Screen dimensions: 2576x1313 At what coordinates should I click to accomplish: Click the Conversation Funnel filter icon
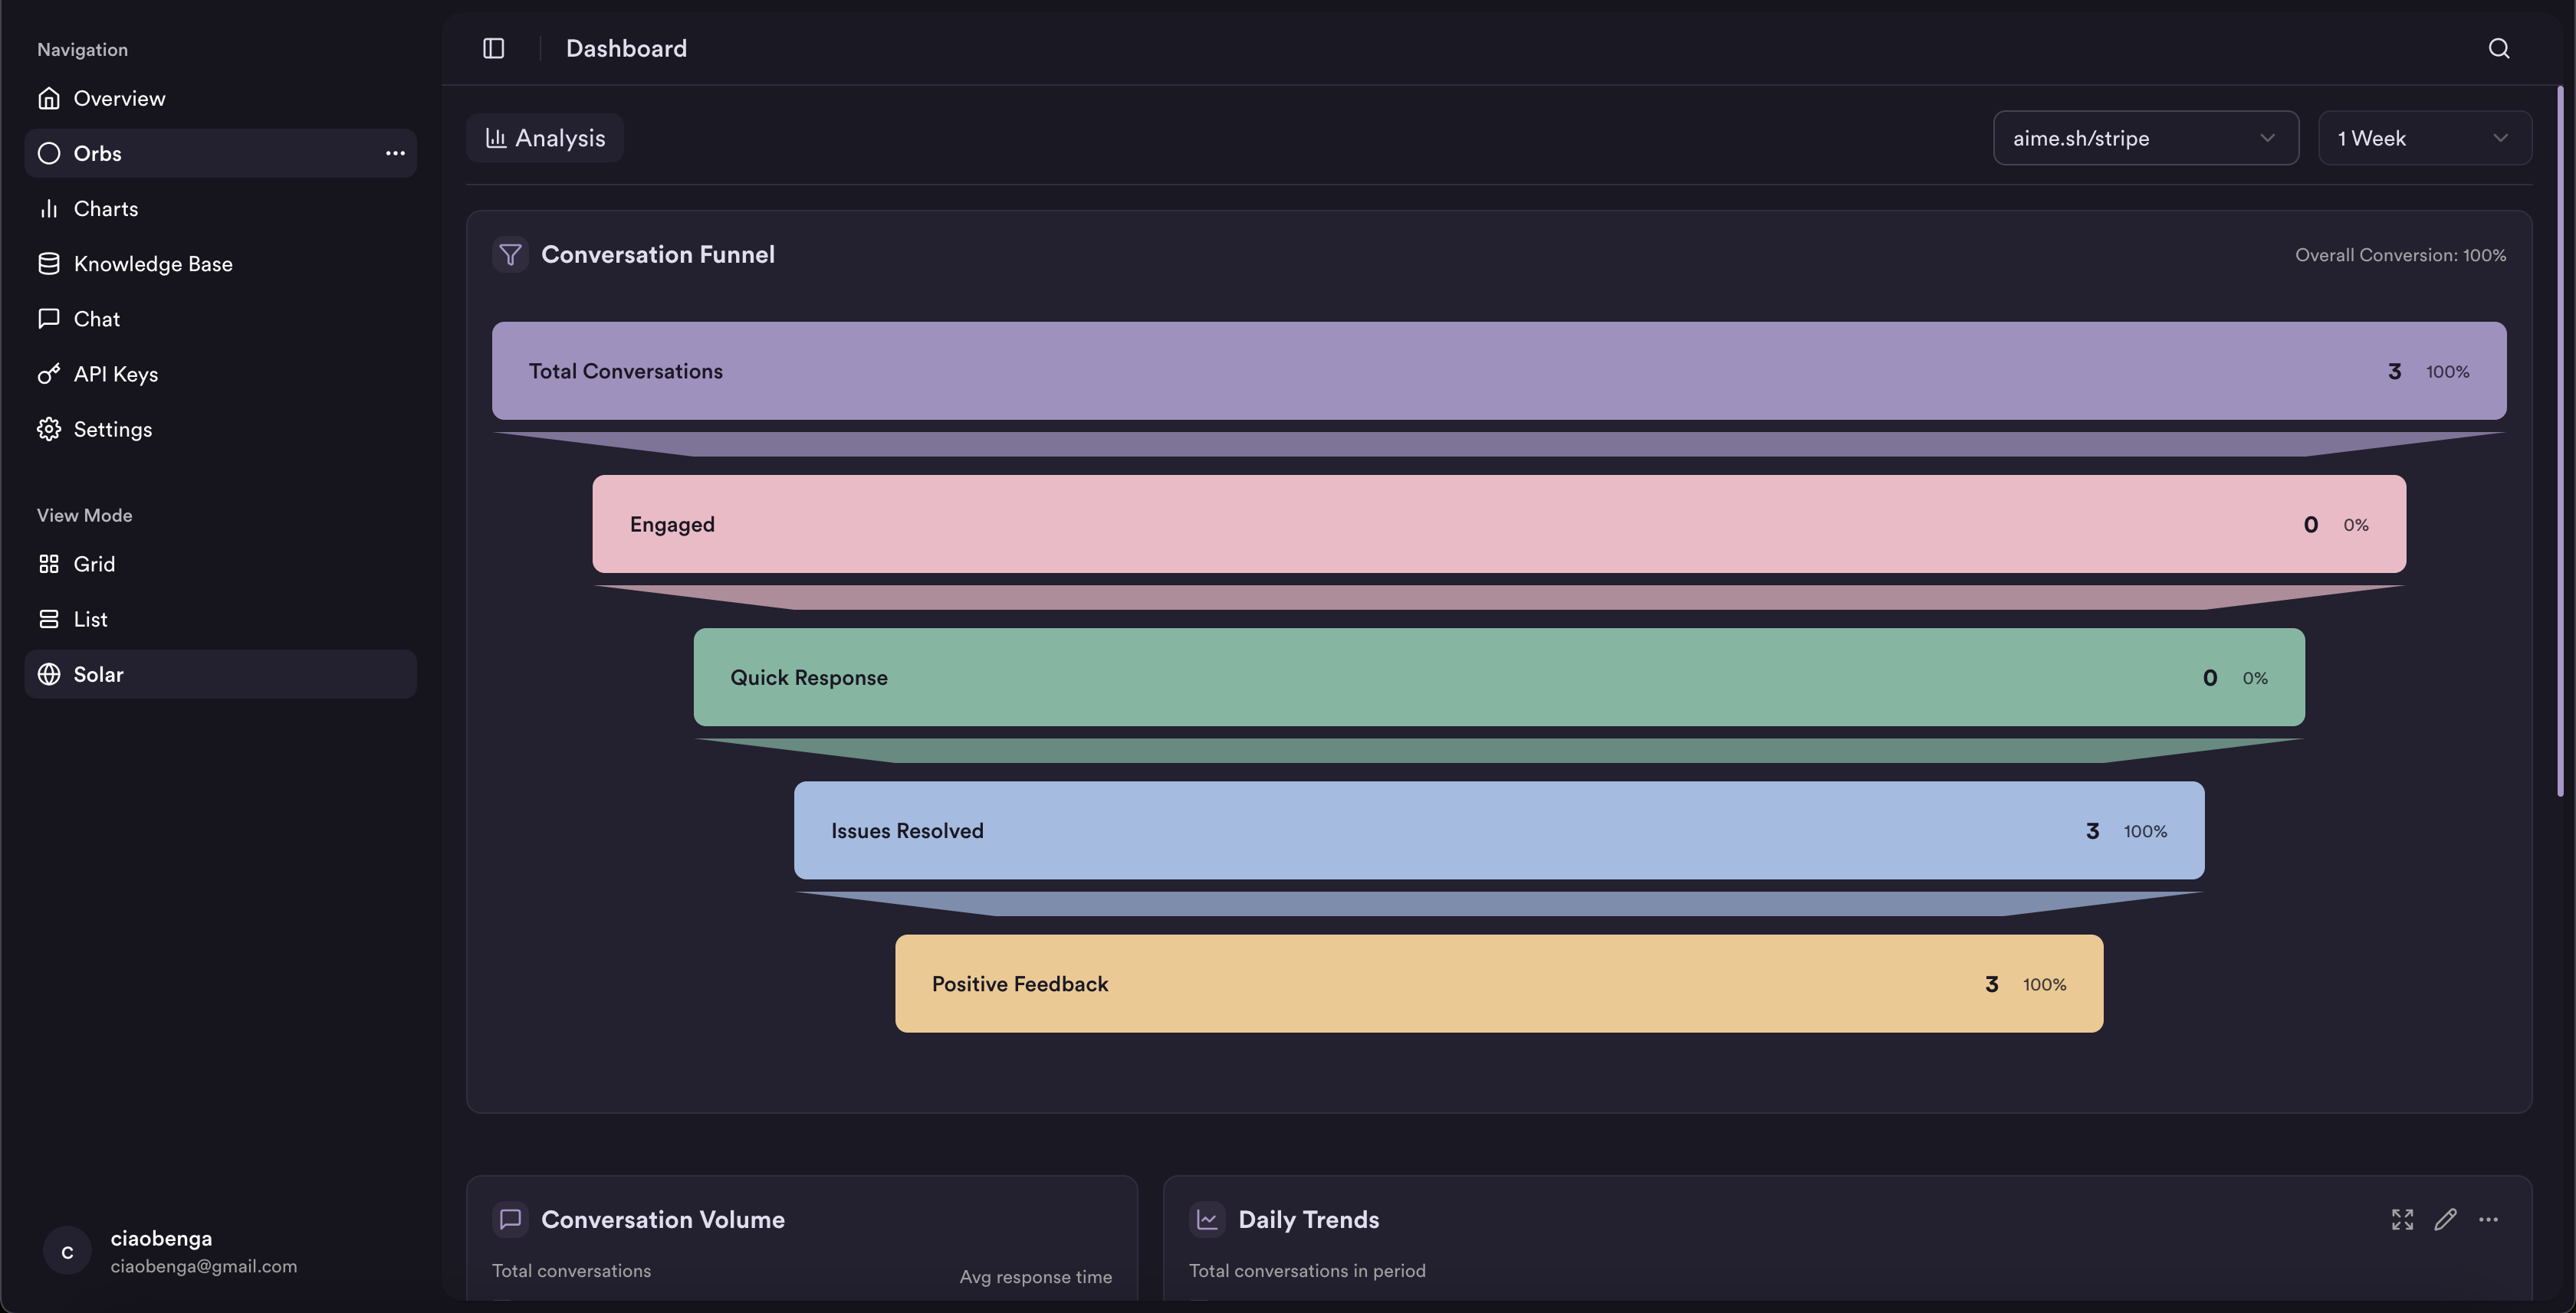tap(510, 255)
